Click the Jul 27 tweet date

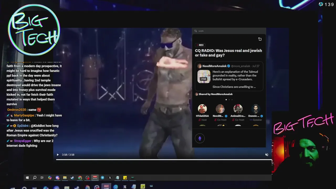coord(256,66)
